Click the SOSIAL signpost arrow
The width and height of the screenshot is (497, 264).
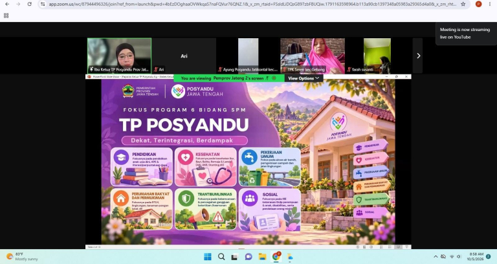click(371, 213)
